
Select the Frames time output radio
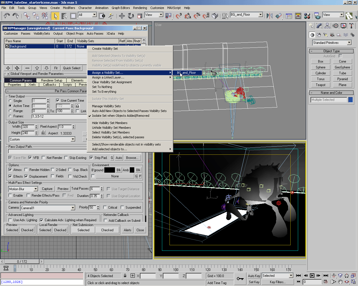click(x=10, y=116)
